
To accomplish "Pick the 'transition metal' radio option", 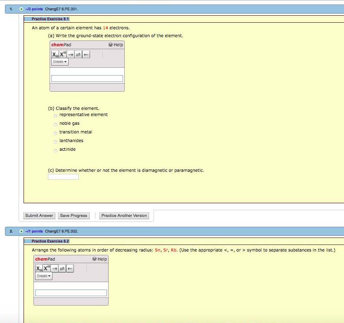I will point(55,133).
